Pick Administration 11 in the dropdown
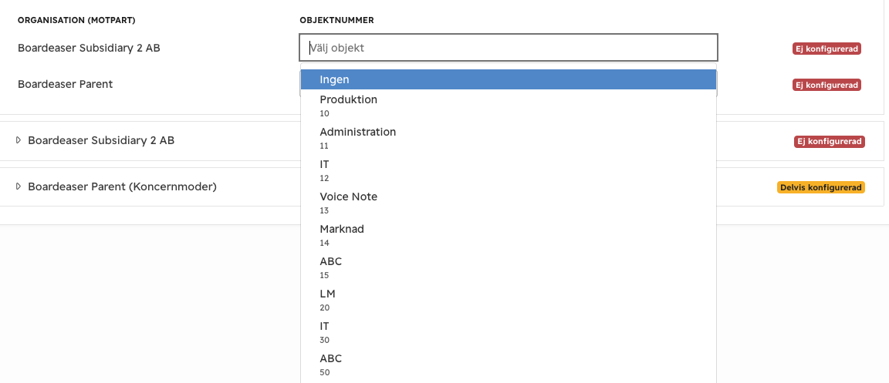 (x=509, y=138)
